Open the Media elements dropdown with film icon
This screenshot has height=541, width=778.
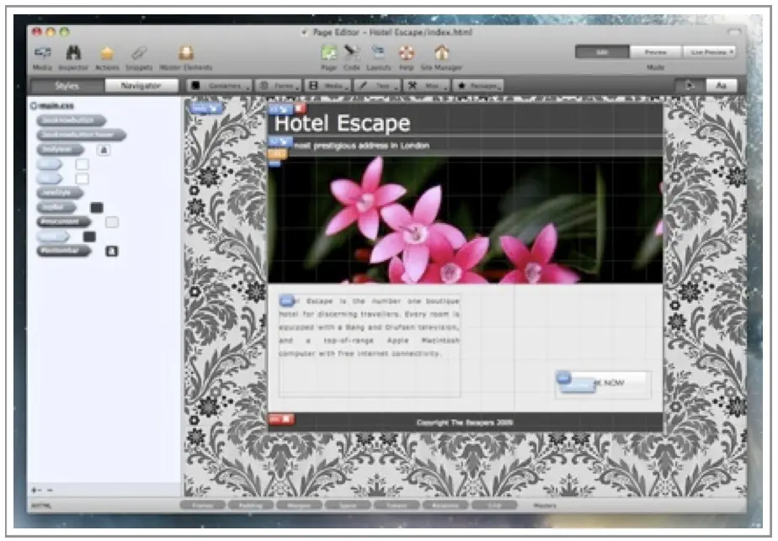(x=328, y=86)
